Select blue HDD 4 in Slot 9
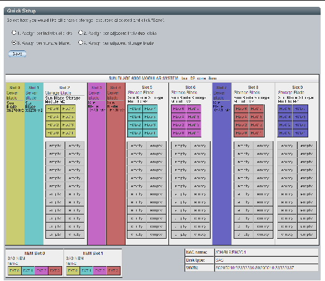The image size is (325, 281). (x=285, y=117)
